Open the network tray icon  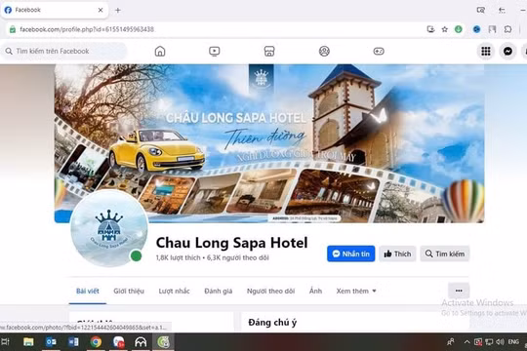click(x=489, y=342)
